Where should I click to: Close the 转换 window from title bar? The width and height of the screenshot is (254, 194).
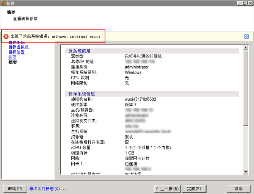250,3
